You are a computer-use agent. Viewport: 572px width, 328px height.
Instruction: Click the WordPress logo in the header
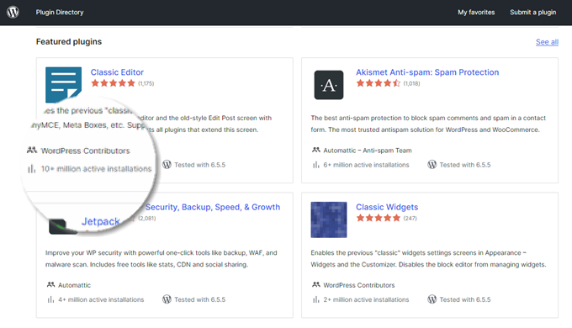pos(13,12)
